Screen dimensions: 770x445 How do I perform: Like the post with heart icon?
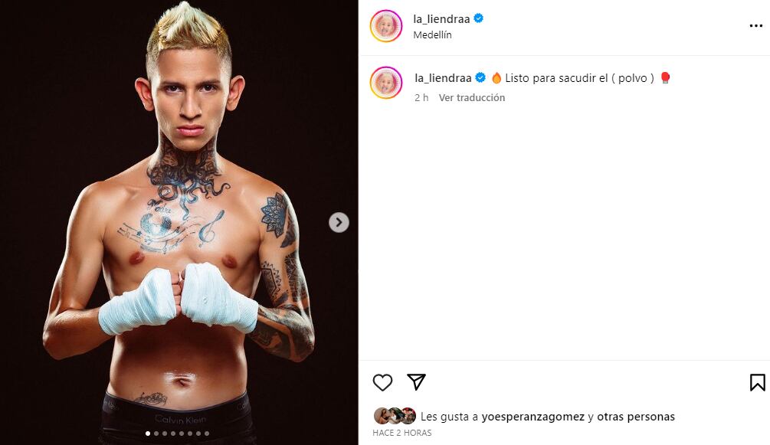click(382, 382)
